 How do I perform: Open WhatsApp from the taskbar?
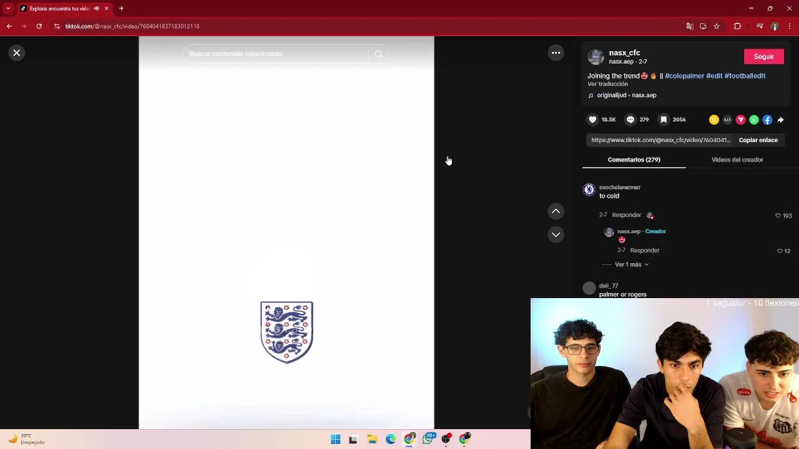[x=428, y=440]
